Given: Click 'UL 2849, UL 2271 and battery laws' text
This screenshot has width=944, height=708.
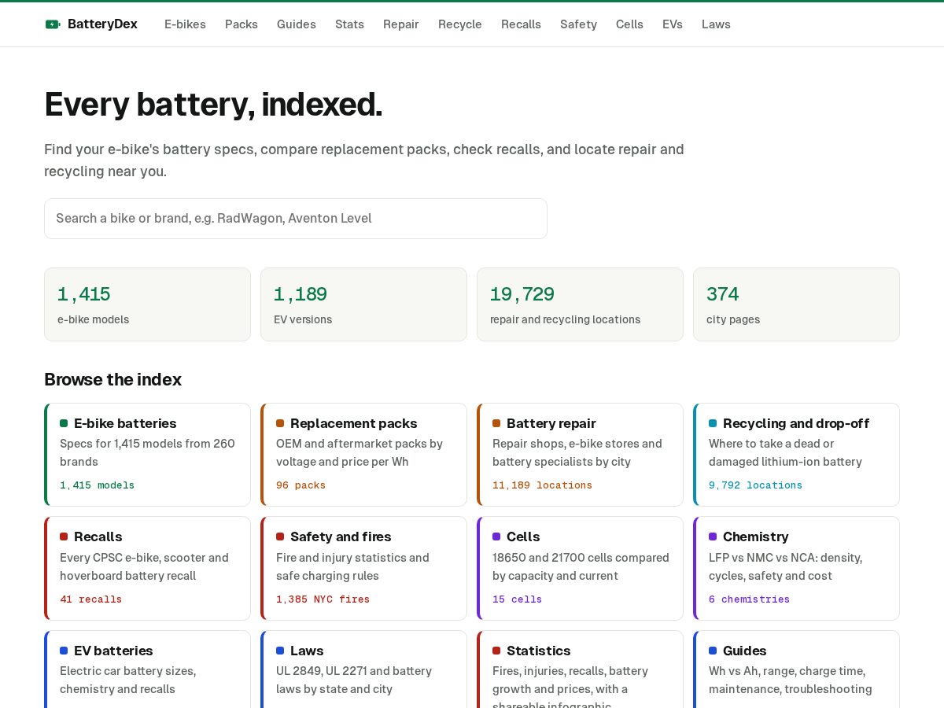Looking at the screenshot, I should pyautogui.click(x=354, y=680).
